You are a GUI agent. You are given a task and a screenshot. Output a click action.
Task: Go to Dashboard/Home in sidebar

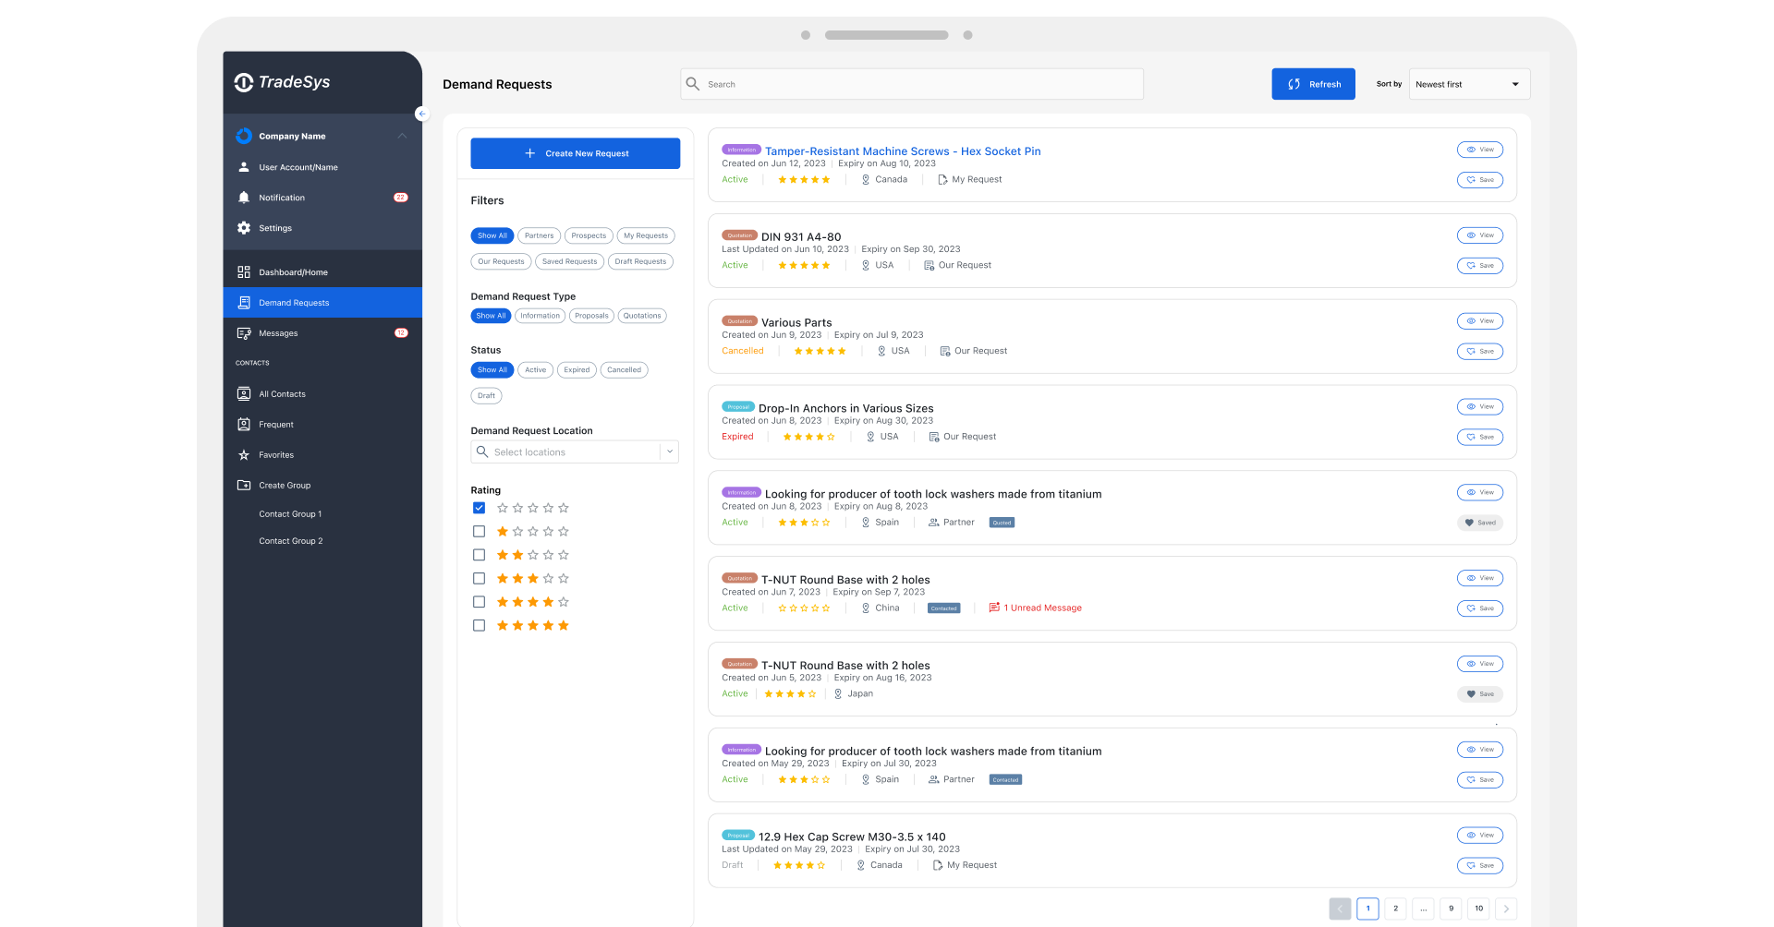click(x=293, y=272)
